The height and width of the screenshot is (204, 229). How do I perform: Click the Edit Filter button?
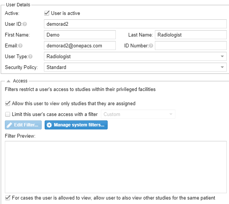tap(23, 125)
